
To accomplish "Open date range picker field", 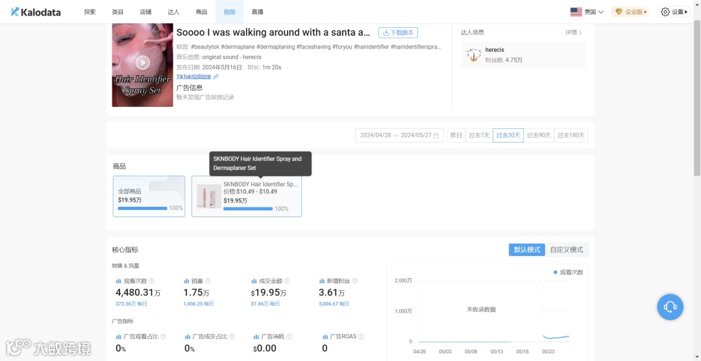I will (399, 135).
